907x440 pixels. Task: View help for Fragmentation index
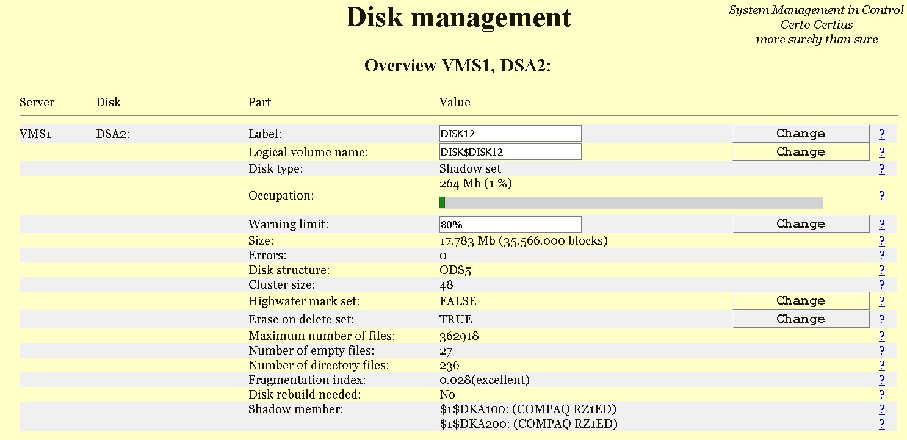[881, 380]
